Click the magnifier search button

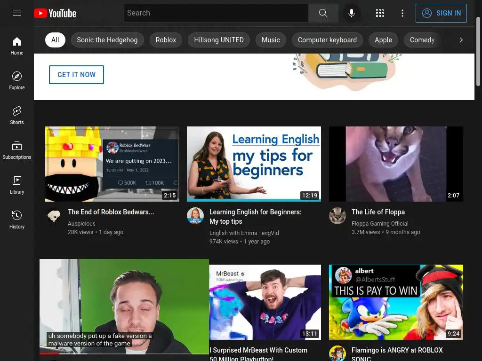[x=323, y=13]
